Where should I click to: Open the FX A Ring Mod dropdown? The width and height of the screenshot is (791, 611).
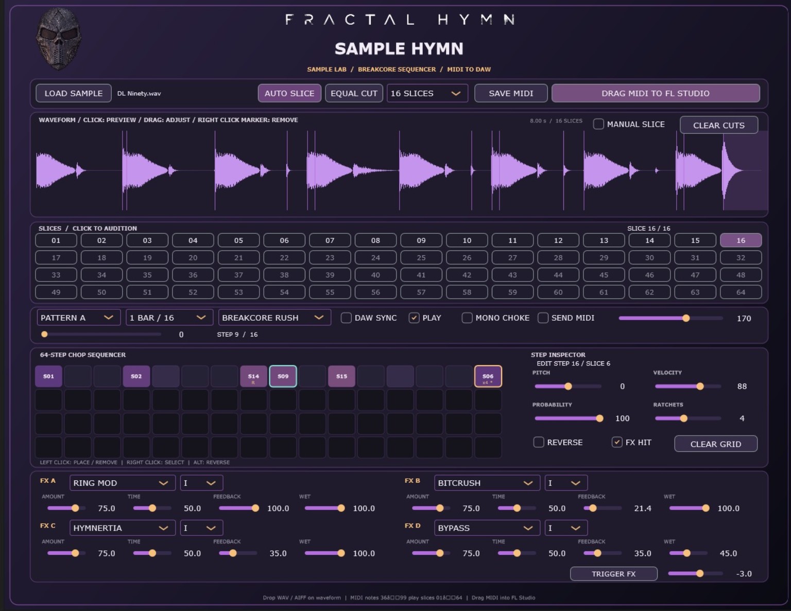point(122,483)
